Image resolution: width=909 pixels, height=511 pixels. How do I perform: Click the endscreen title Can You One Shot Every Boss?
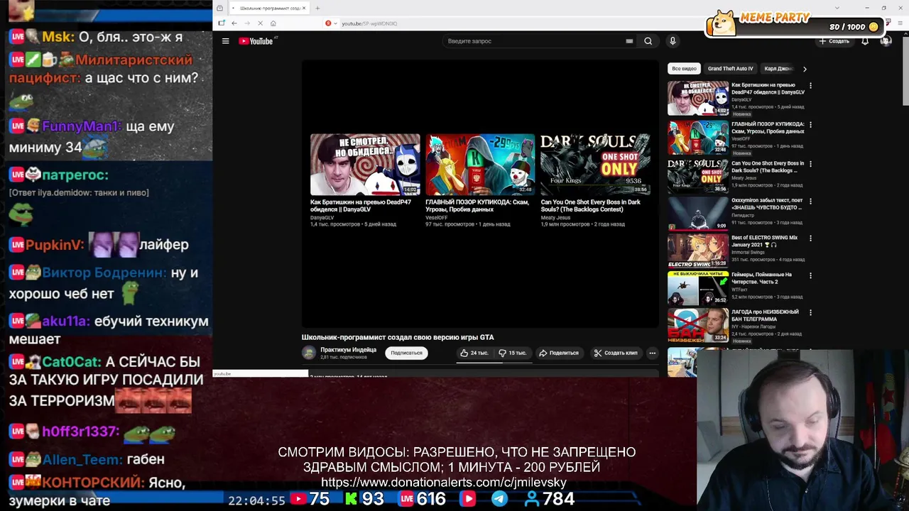coord(590,206)
